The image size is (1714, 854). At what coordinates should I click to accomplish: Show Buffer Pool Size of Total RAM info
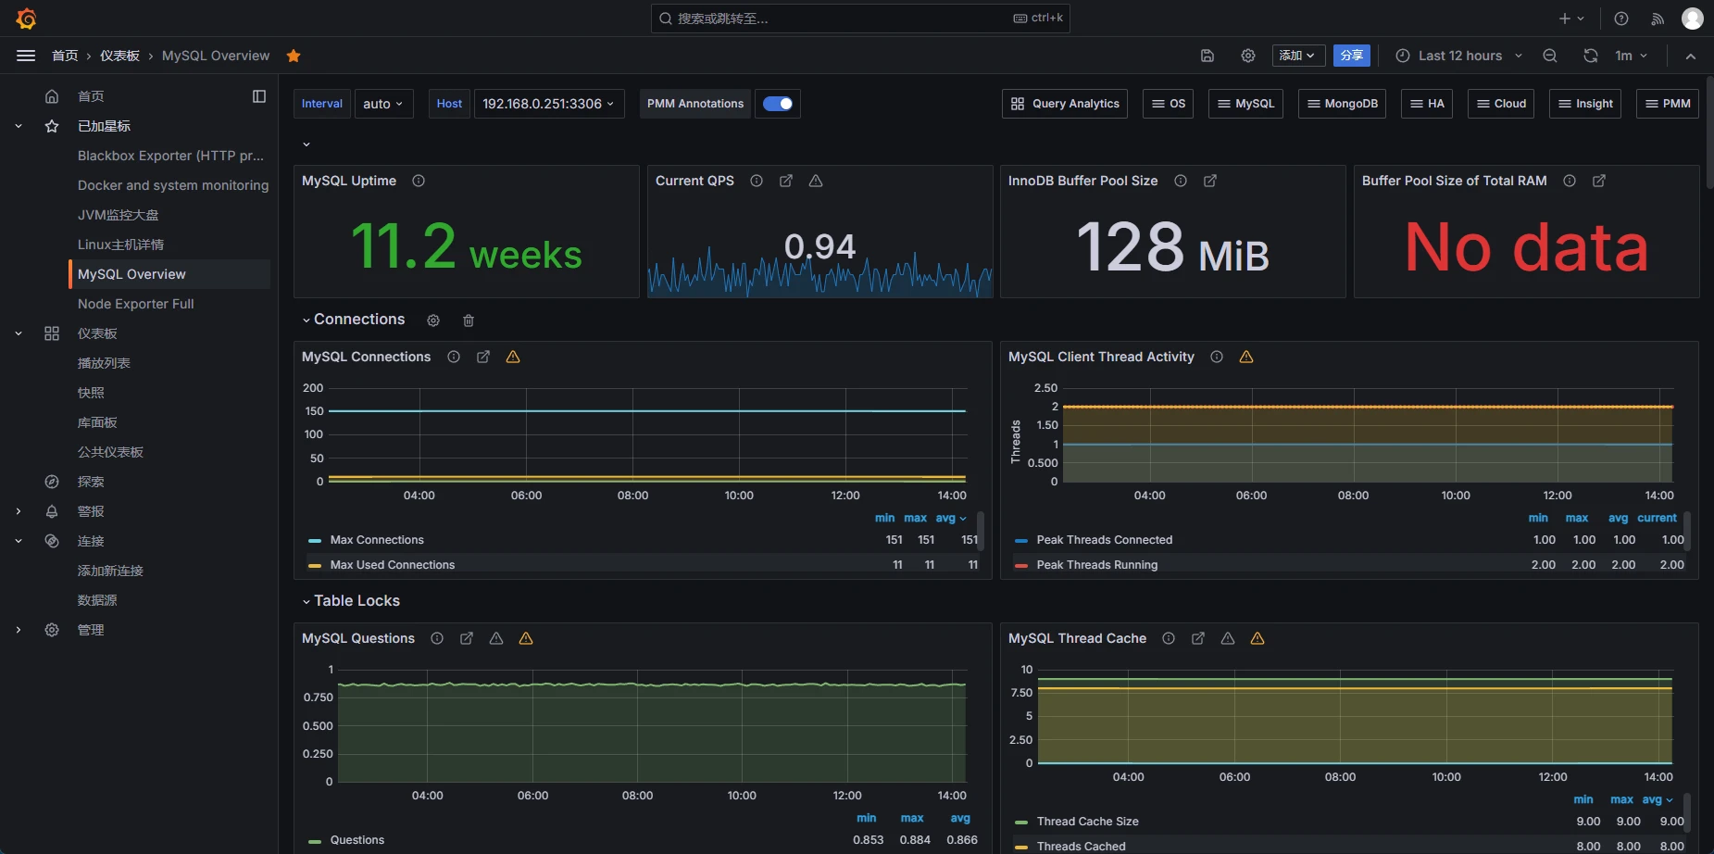[x=1570, y=181]
